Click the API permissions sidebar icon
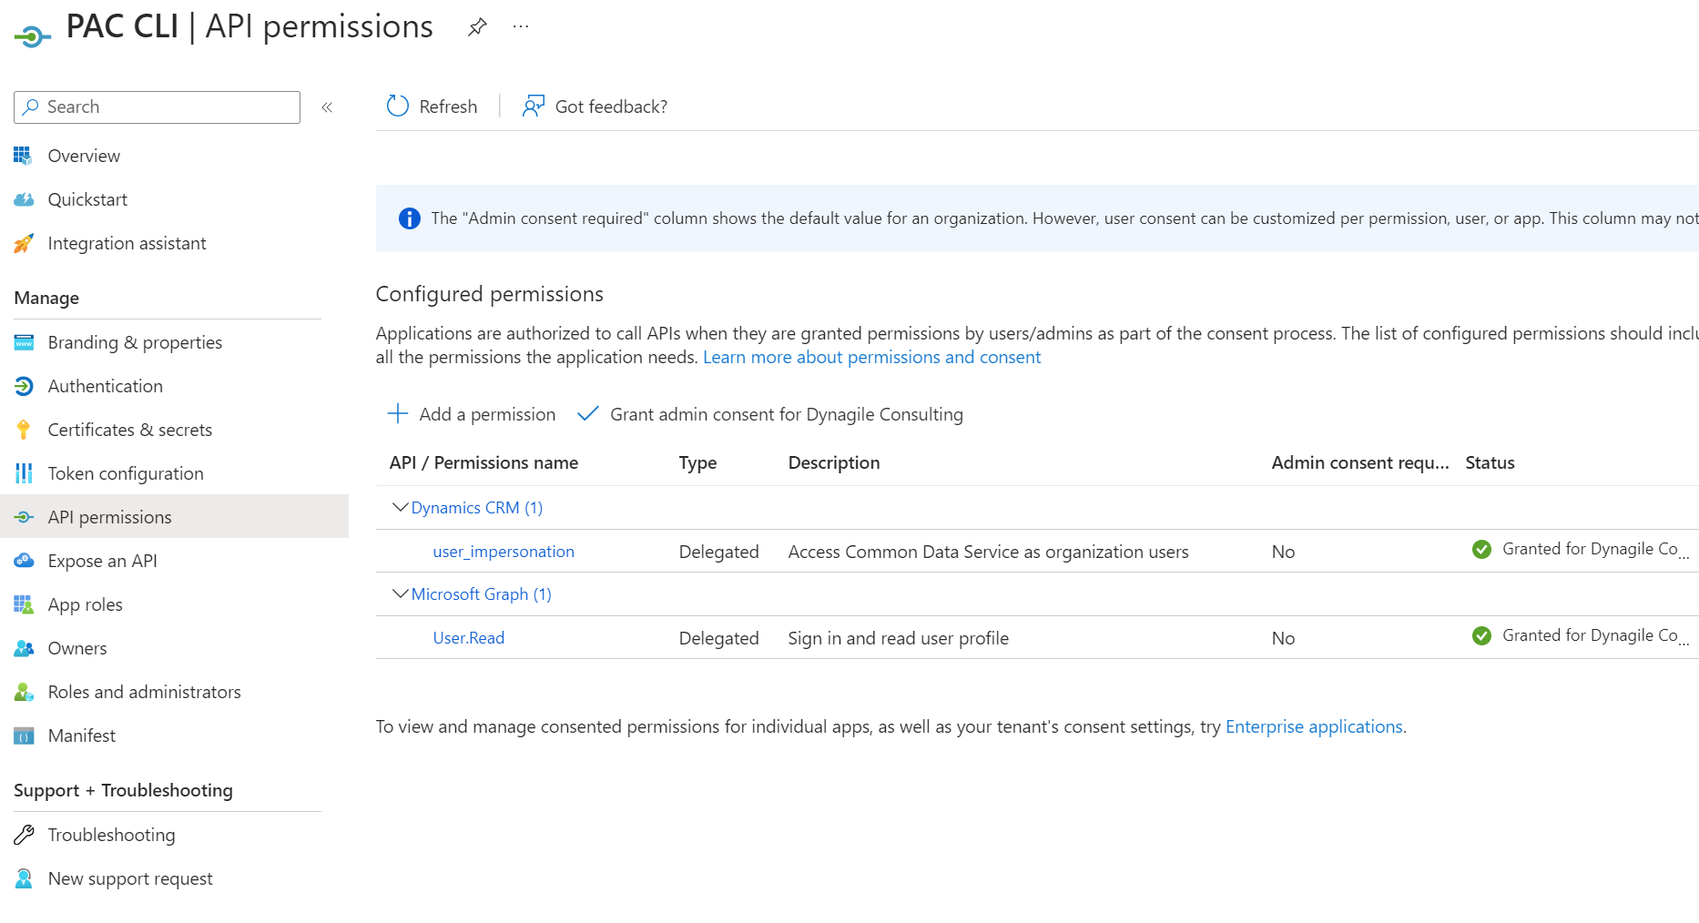This screenshot has height=923, width=1699. pos(24,517)
